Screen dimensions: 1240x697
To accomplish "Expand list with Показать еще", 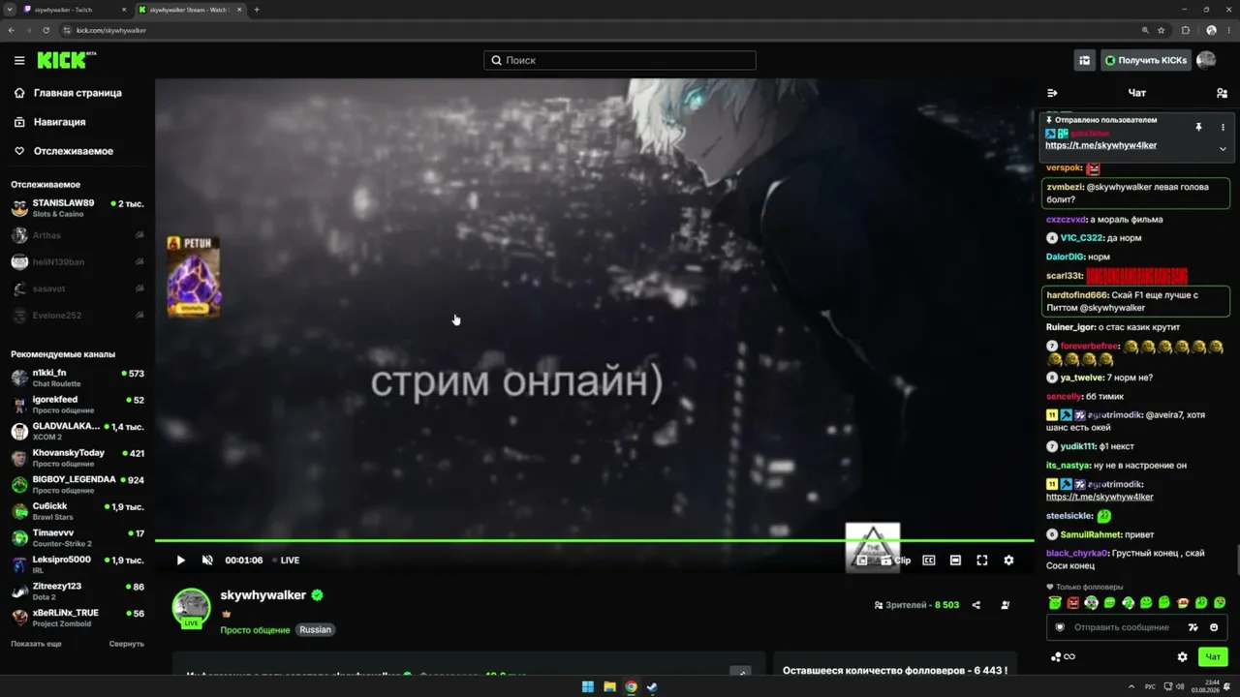I will (x=36, y=644).
